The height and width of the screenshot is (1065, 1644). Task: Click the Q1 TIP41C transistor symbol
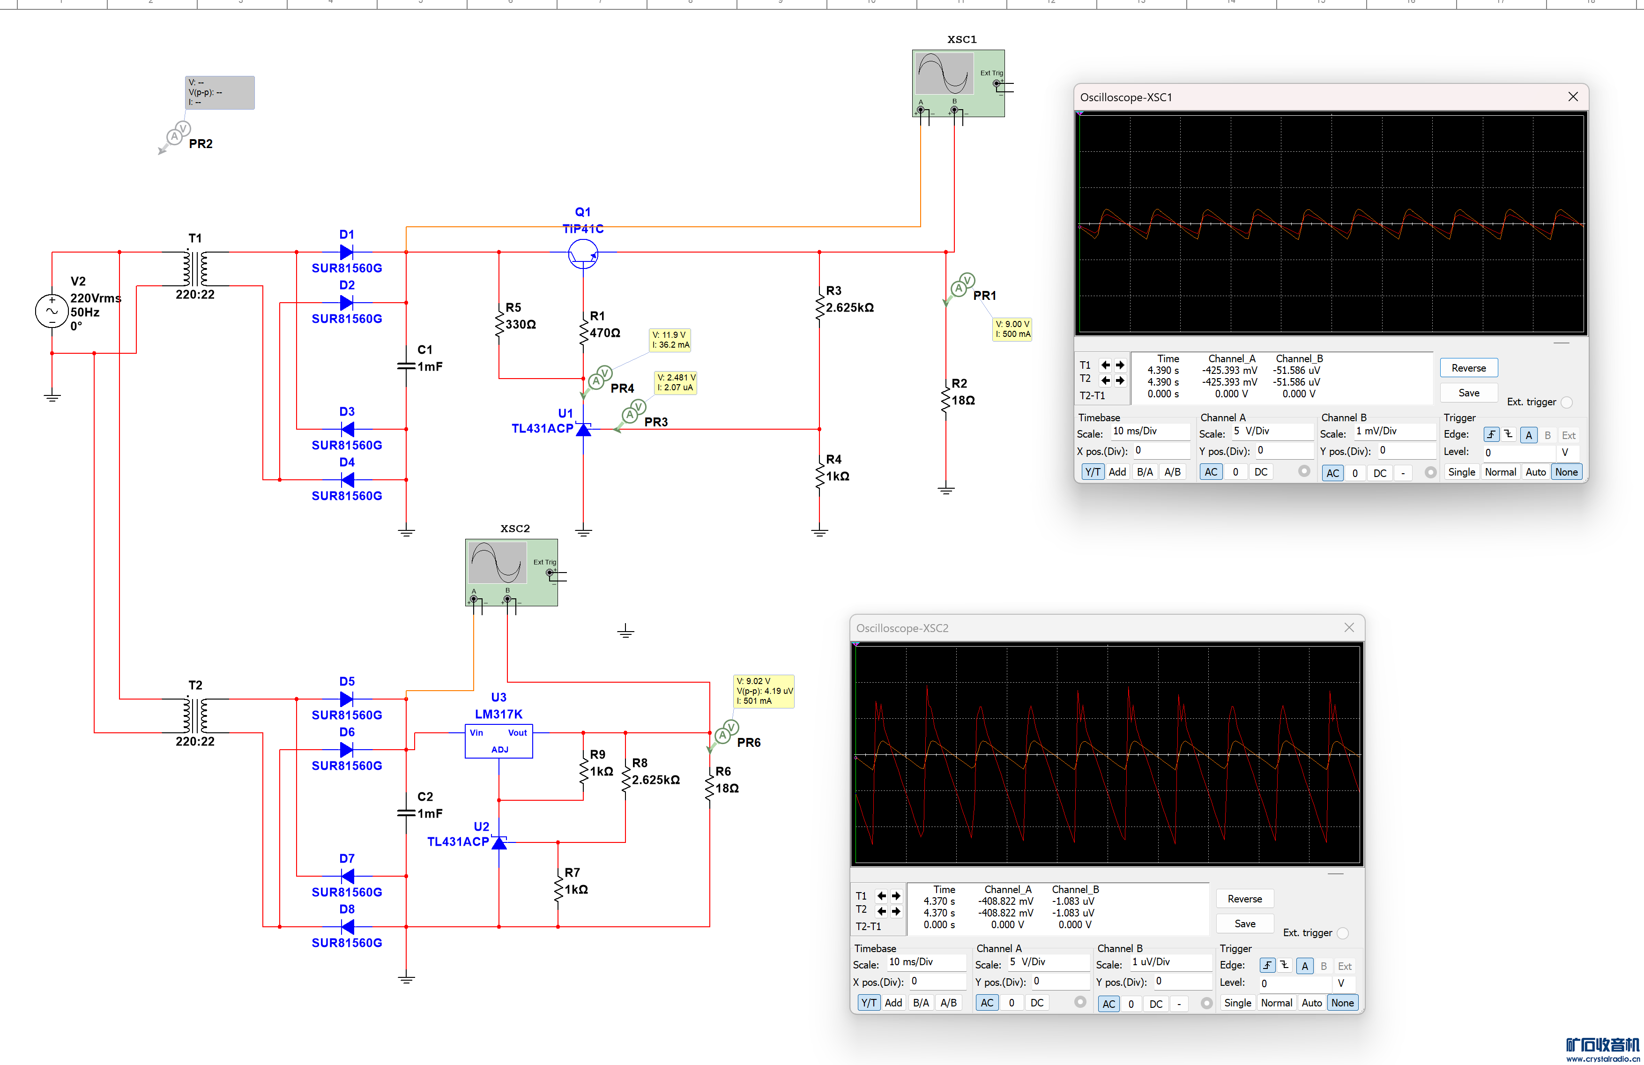coord(583,254)
